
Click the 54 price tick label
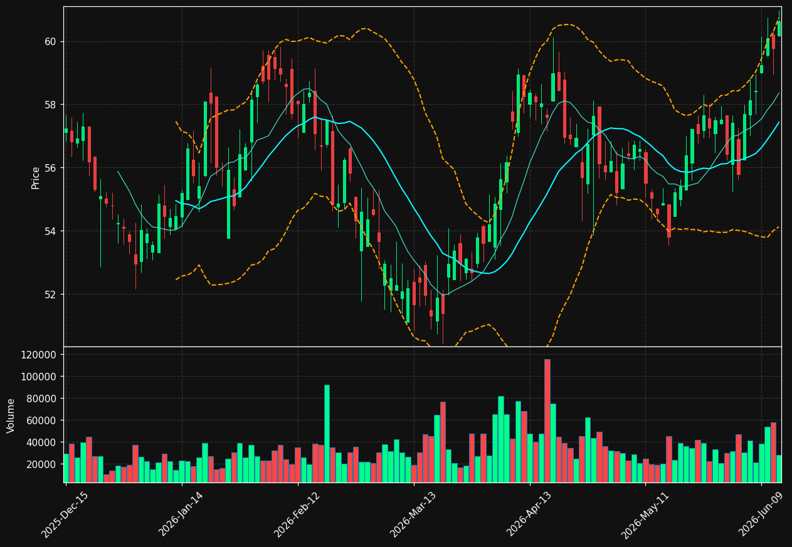pos(50,231)
